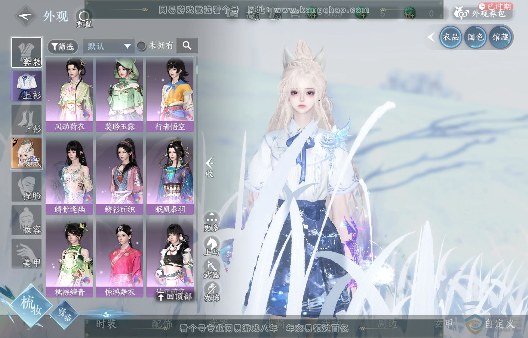Viewport: 528px width, 338px height.
Task: Select the 上衫 top clothing category
Action: pyautogui.click(x=27, y=86)
